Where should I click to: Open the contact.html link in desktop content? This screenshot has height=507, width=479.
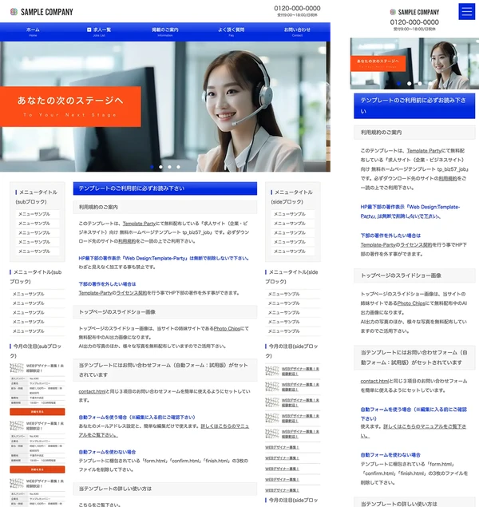pos(92,391)
